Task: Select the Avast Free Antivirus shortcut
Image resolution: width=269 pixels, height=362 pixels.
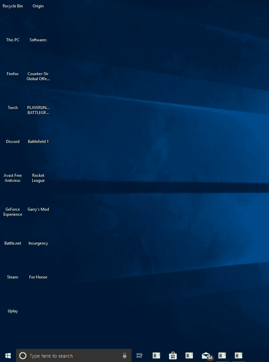Action: click(x=13, y=178)
